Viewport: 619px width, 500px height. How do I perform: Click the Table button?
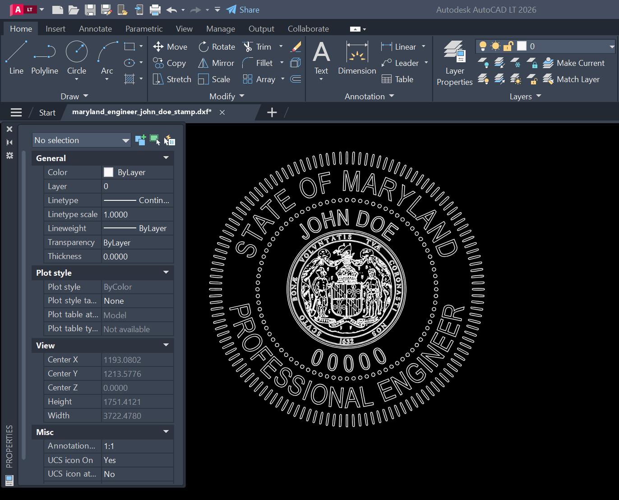point(397,79)
